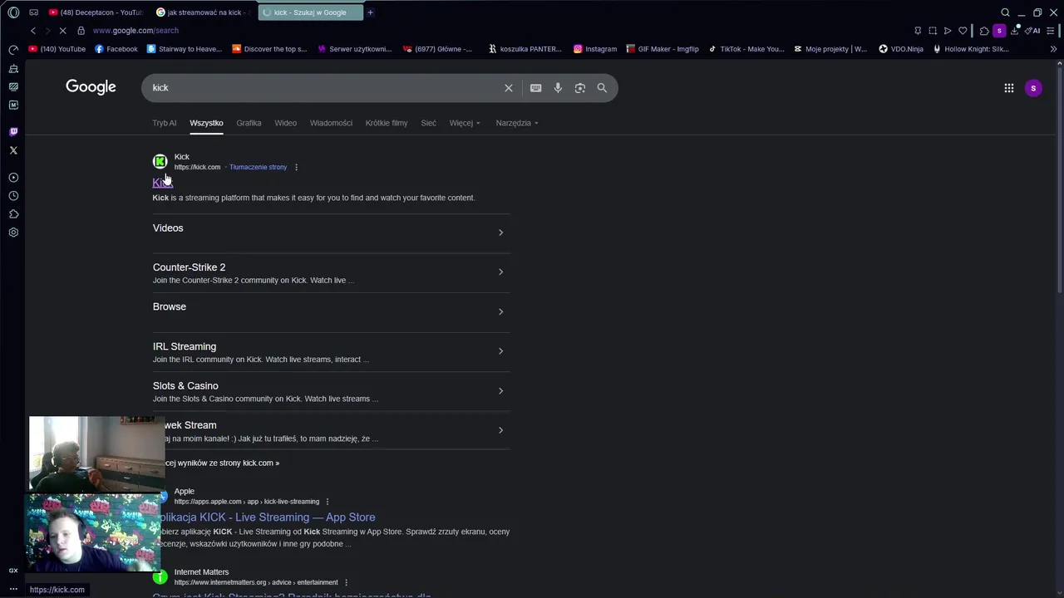The width and height of the screenshot is (1064, 598).
Task: Select Wideo search tab
Action: 285,123
